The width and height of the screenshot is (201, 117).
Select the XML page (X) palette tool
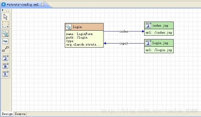pos(5,74)
